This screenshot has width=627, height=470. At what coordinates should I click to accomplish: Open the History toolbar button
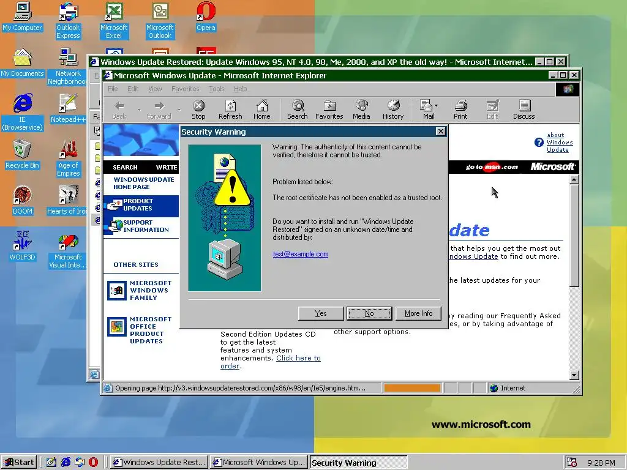[x=393, y=110]
